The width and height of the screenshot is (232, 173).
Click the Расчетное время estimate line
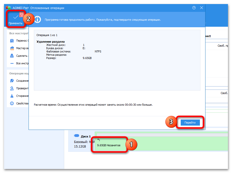93,105
